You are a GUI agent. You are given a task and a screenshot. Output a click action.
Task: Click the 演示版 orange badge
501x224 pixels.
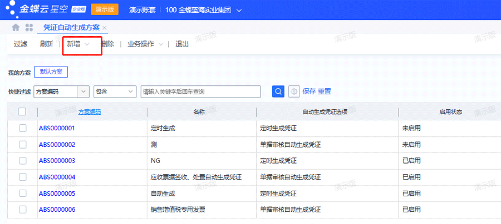(x=105, y=9)
